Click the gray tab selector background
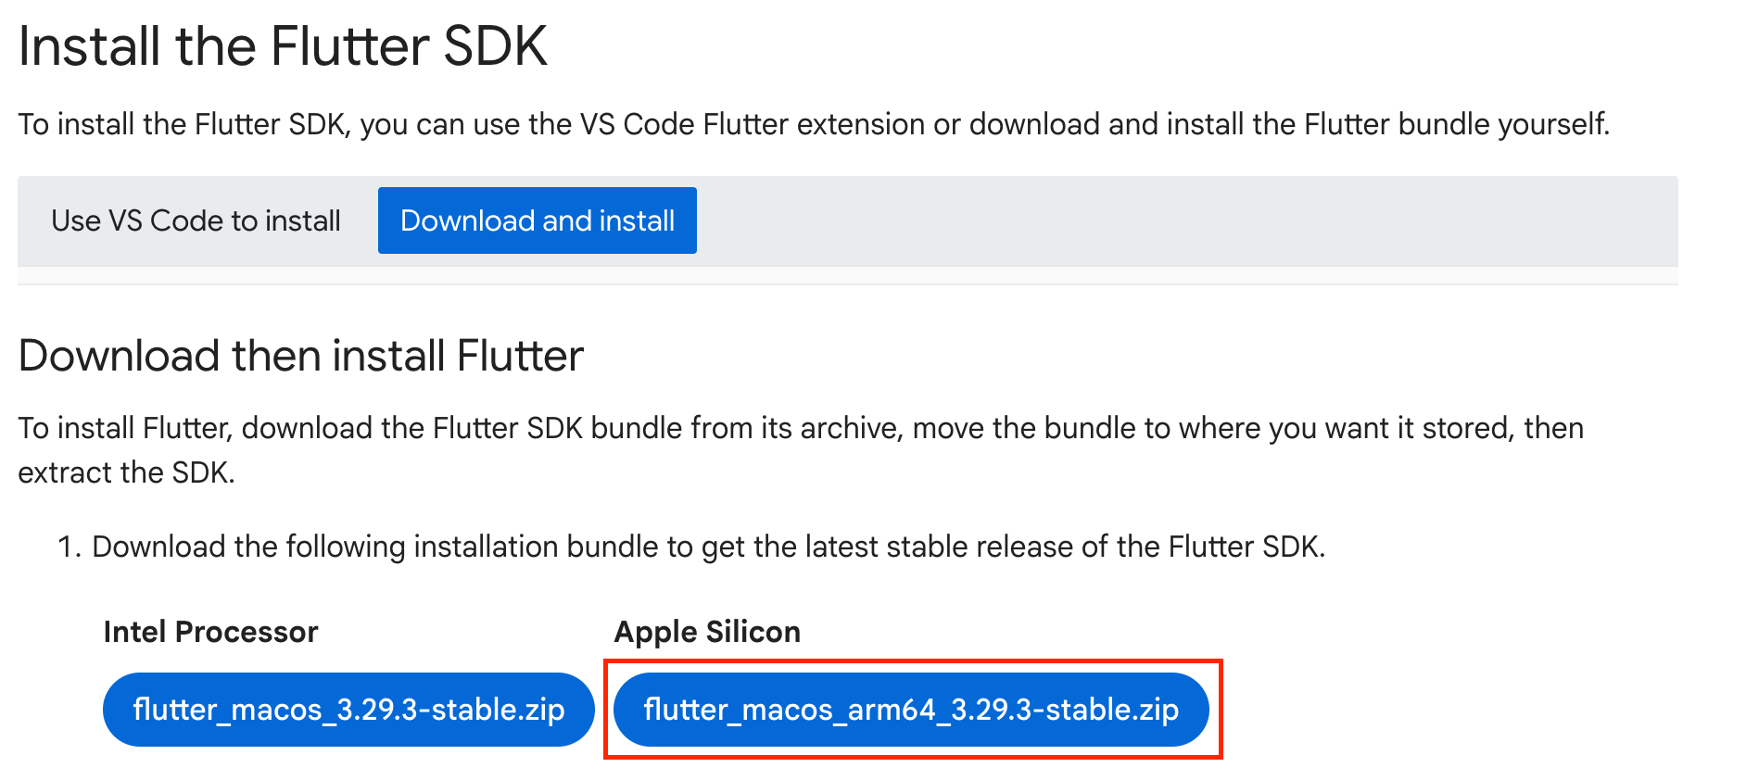Viewport: 1759px width, 780px height. tap(1205, 220)
